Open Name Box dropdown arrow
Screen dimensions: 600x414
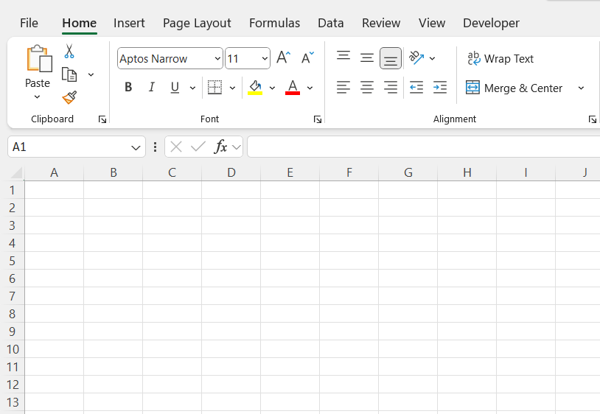pyautogui.click(x=136, y=147)
